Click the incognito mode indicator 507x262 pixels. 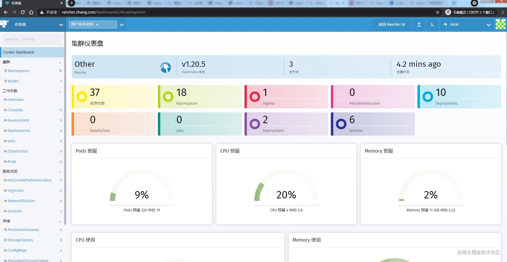(x=470, y=12)
